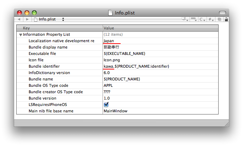Viewport: 243px width, 146px height.
Task: Select the Bundle display name row
Action: 117,47
